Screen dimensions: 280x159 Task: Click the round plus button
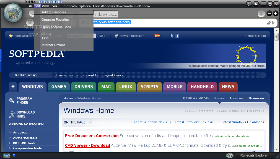tap(276, 13)
